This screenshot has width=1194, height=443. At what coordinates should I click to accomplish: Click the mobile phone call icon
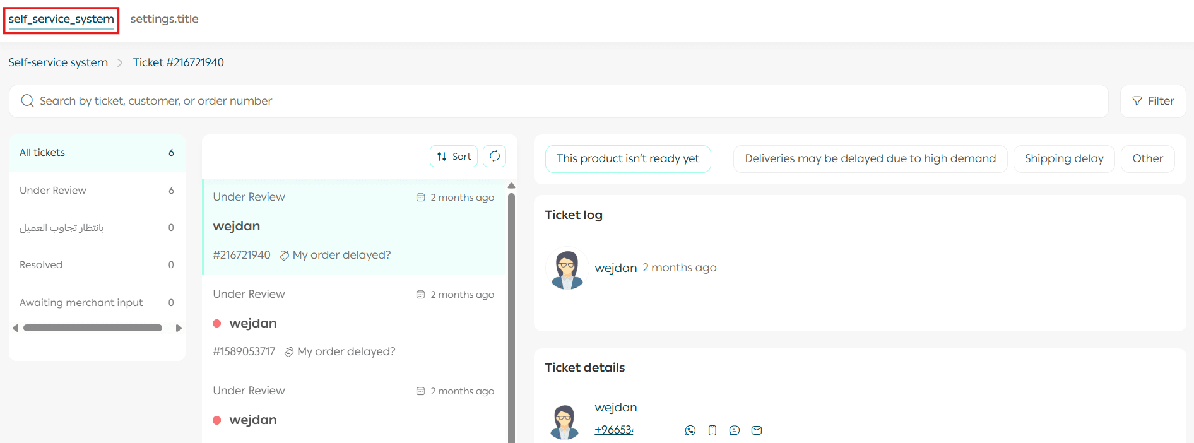tap(712, 430)
